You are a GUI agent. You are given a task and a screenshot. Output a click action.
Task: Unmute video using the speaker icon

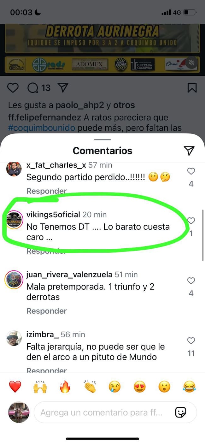click(x=191, y=63)
